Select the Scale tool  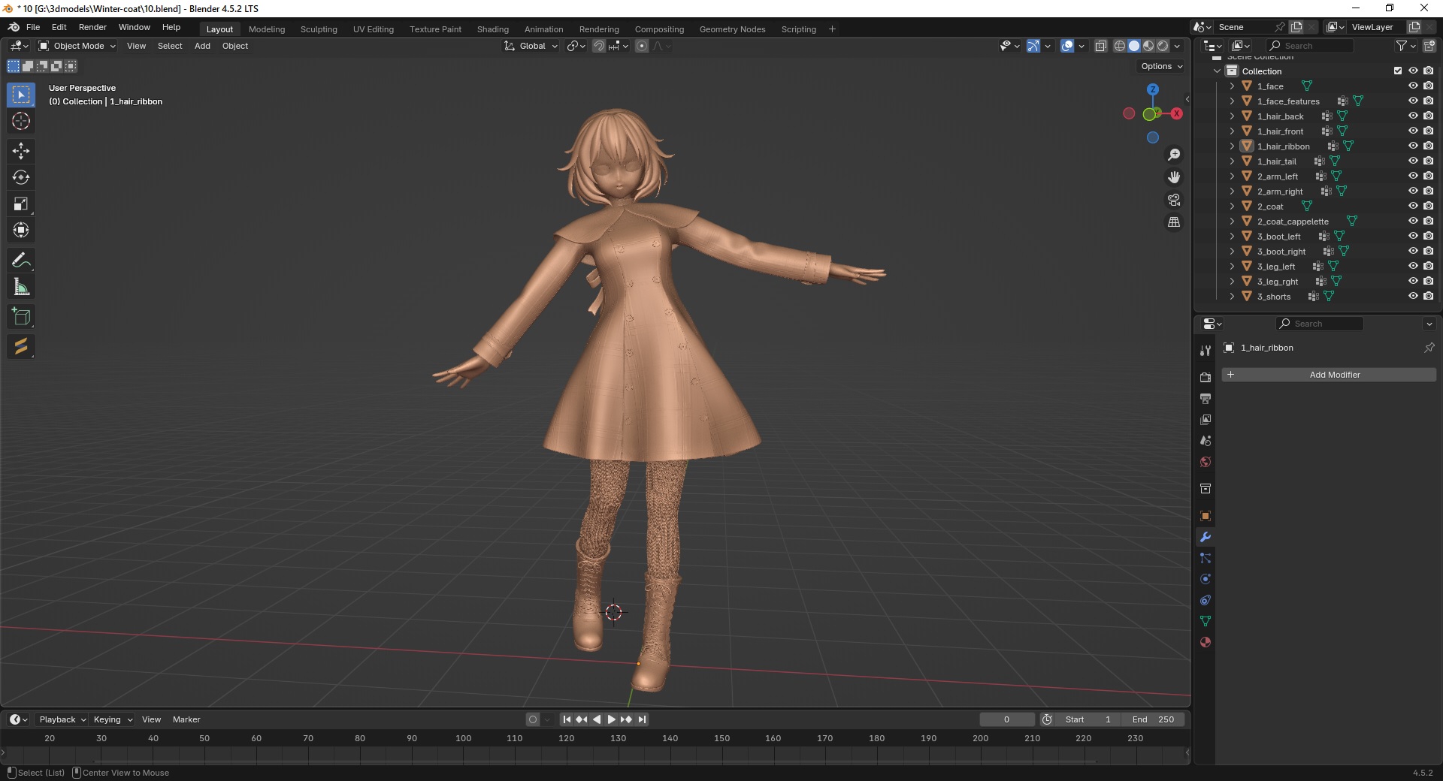[x=21, y=204]
